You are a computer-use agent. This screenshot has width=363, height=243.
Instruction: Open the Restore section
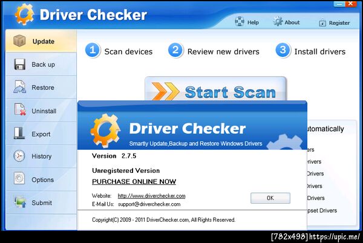41,88
